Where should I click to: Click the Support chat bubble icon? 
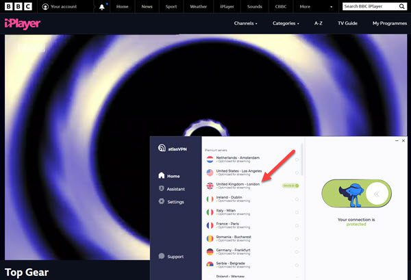coord(162,256)
